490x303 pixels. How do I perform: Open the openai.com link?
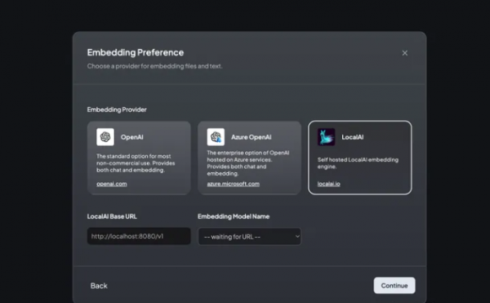pos(112,184)
